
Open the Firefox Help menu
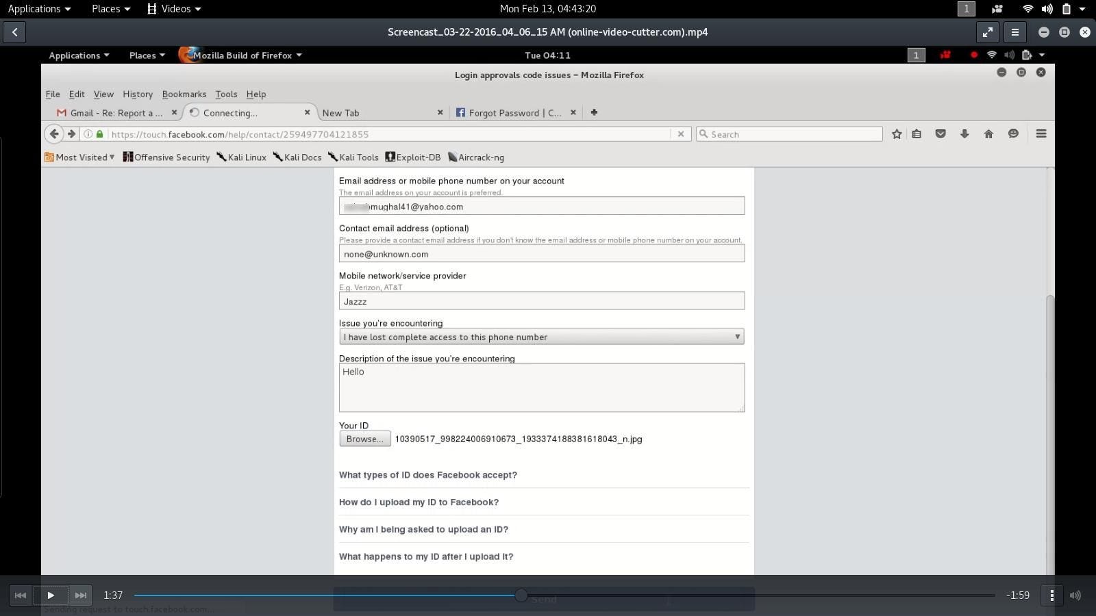(256, 94)
